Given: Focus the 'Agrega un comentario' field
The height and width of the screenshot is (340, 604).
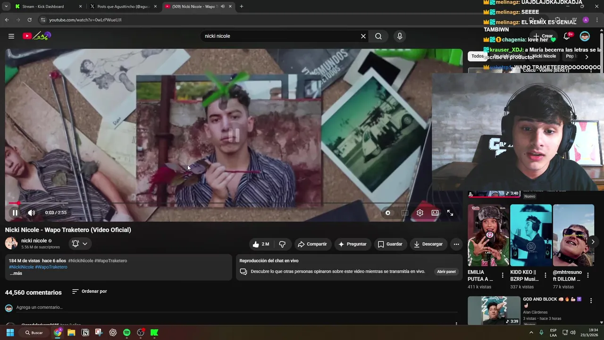Looking at the screenshot, I should [236, 307].
